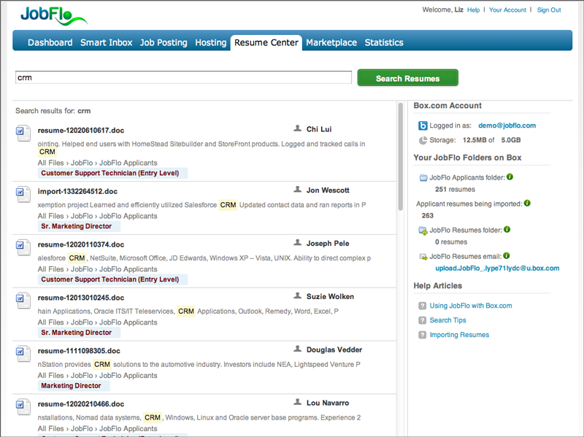Click Sr. Marketing Director tag under Suzie Wolken
Image resolution: width=584 pixels, height=437 pixels.
click(x=79, y=333)
